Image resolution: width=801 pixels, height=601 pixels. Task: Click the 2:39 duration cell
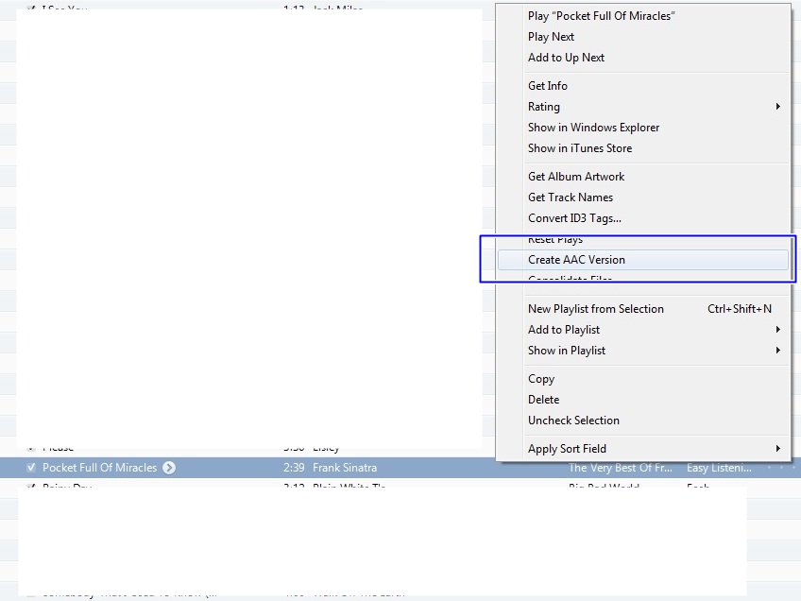pyautogui.click(x=294, y=468)
